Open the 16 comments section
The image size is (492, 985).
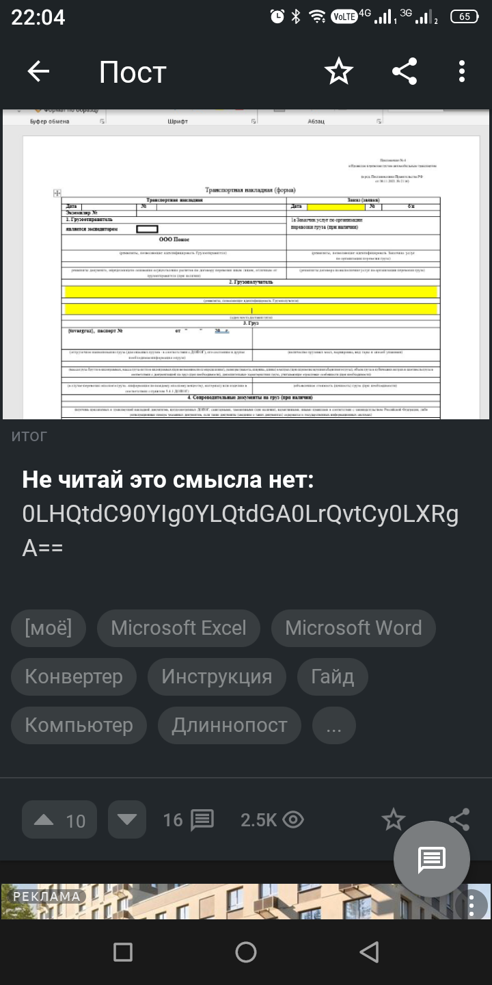[189, 819]
